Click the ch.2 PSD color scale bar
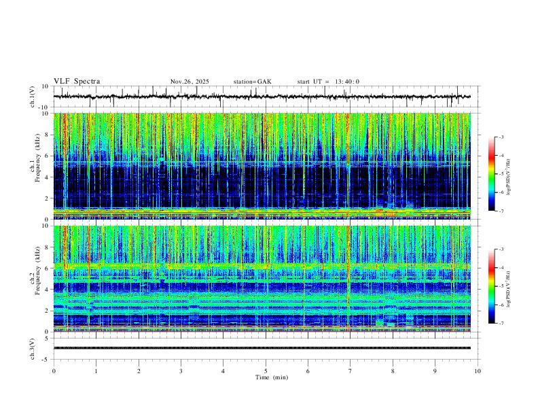Viewport: 538px width, 416px height. coord(492,286)
